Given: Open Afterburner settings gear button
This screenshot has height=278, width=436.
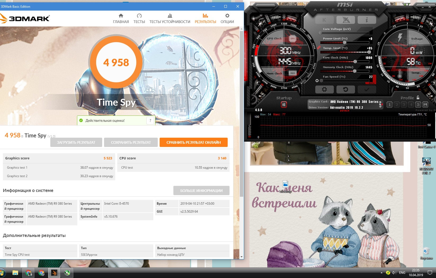Looking at the screenshot, I should [324, 89].
